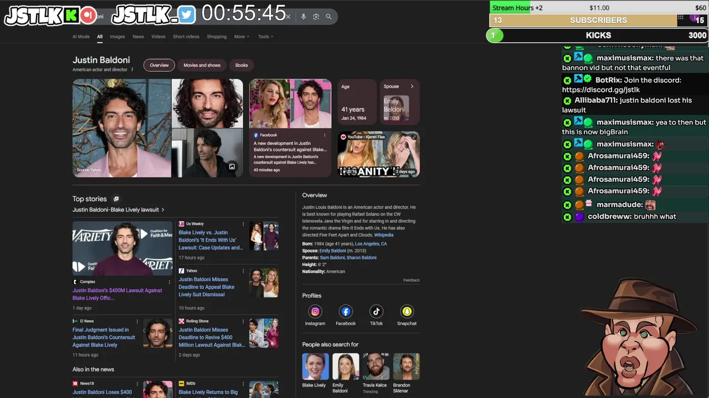Viewport: 709px width, 398px height.
Task: Open the Emily Baldoni related search thumbnail
Action: click(346, 366)
